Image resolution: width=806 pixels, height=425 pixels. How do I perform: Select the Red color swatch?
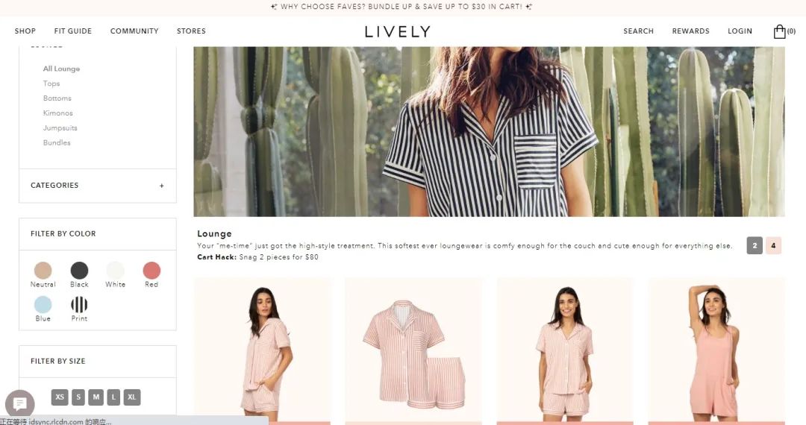click(x=151, y=270)
